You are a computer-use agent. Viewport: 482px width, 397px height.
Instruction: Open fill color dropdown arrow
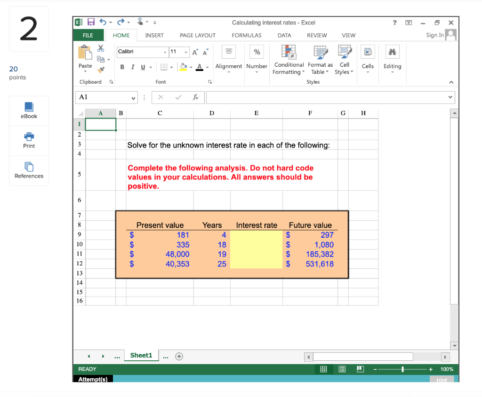[191, 67]
